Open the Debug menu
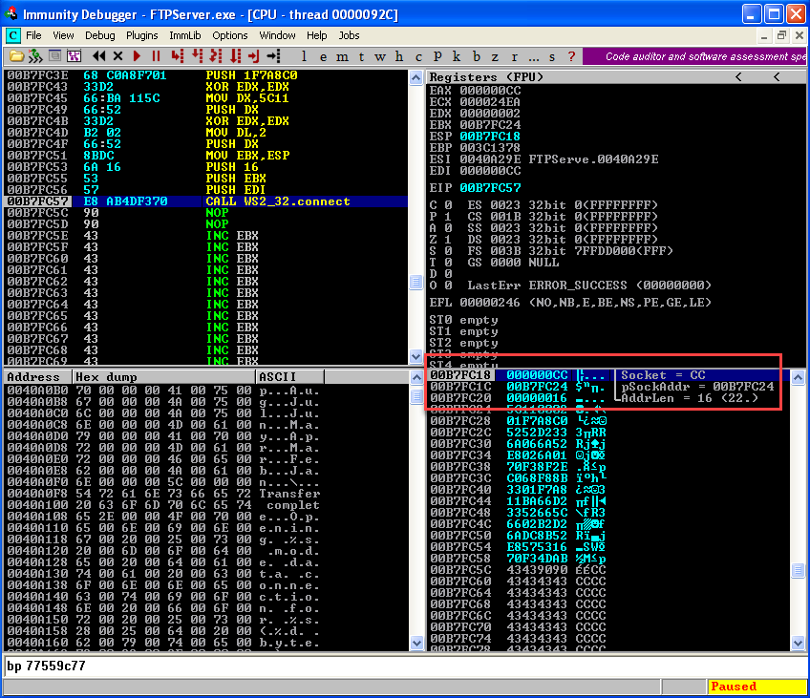This screenshot has width=810, height=698. [99, 35]
